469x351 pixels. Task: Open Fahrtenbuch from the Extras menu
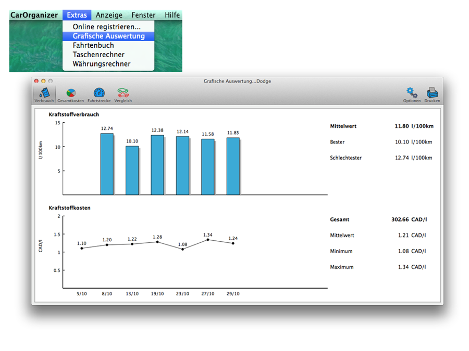(93, 45)
